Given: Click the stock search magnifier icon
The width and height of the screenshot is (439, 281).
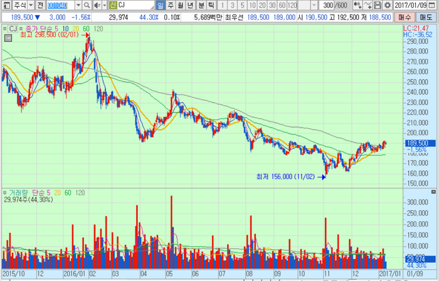Looking at the screenshot, I should click(86, 5).
